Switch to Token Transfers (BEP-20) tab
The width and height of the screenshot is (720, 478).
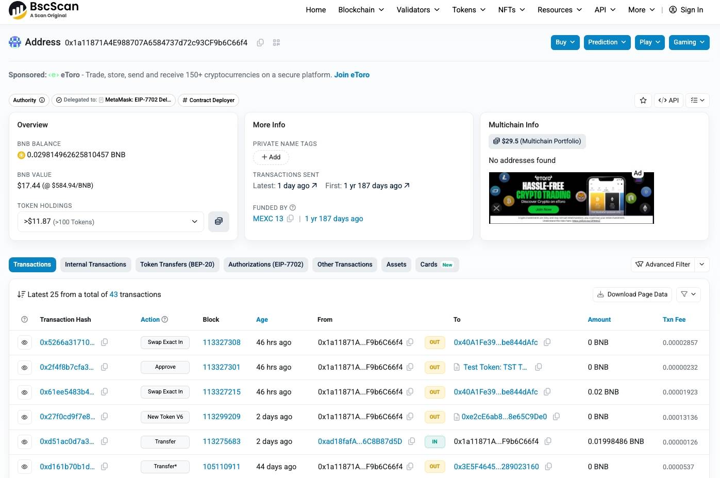tap(177, 265)
